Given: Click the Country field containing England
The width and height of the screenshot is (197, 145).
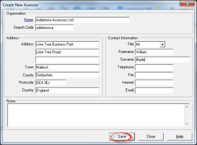Looking at the screenshot, I should (x=67, y=90).
